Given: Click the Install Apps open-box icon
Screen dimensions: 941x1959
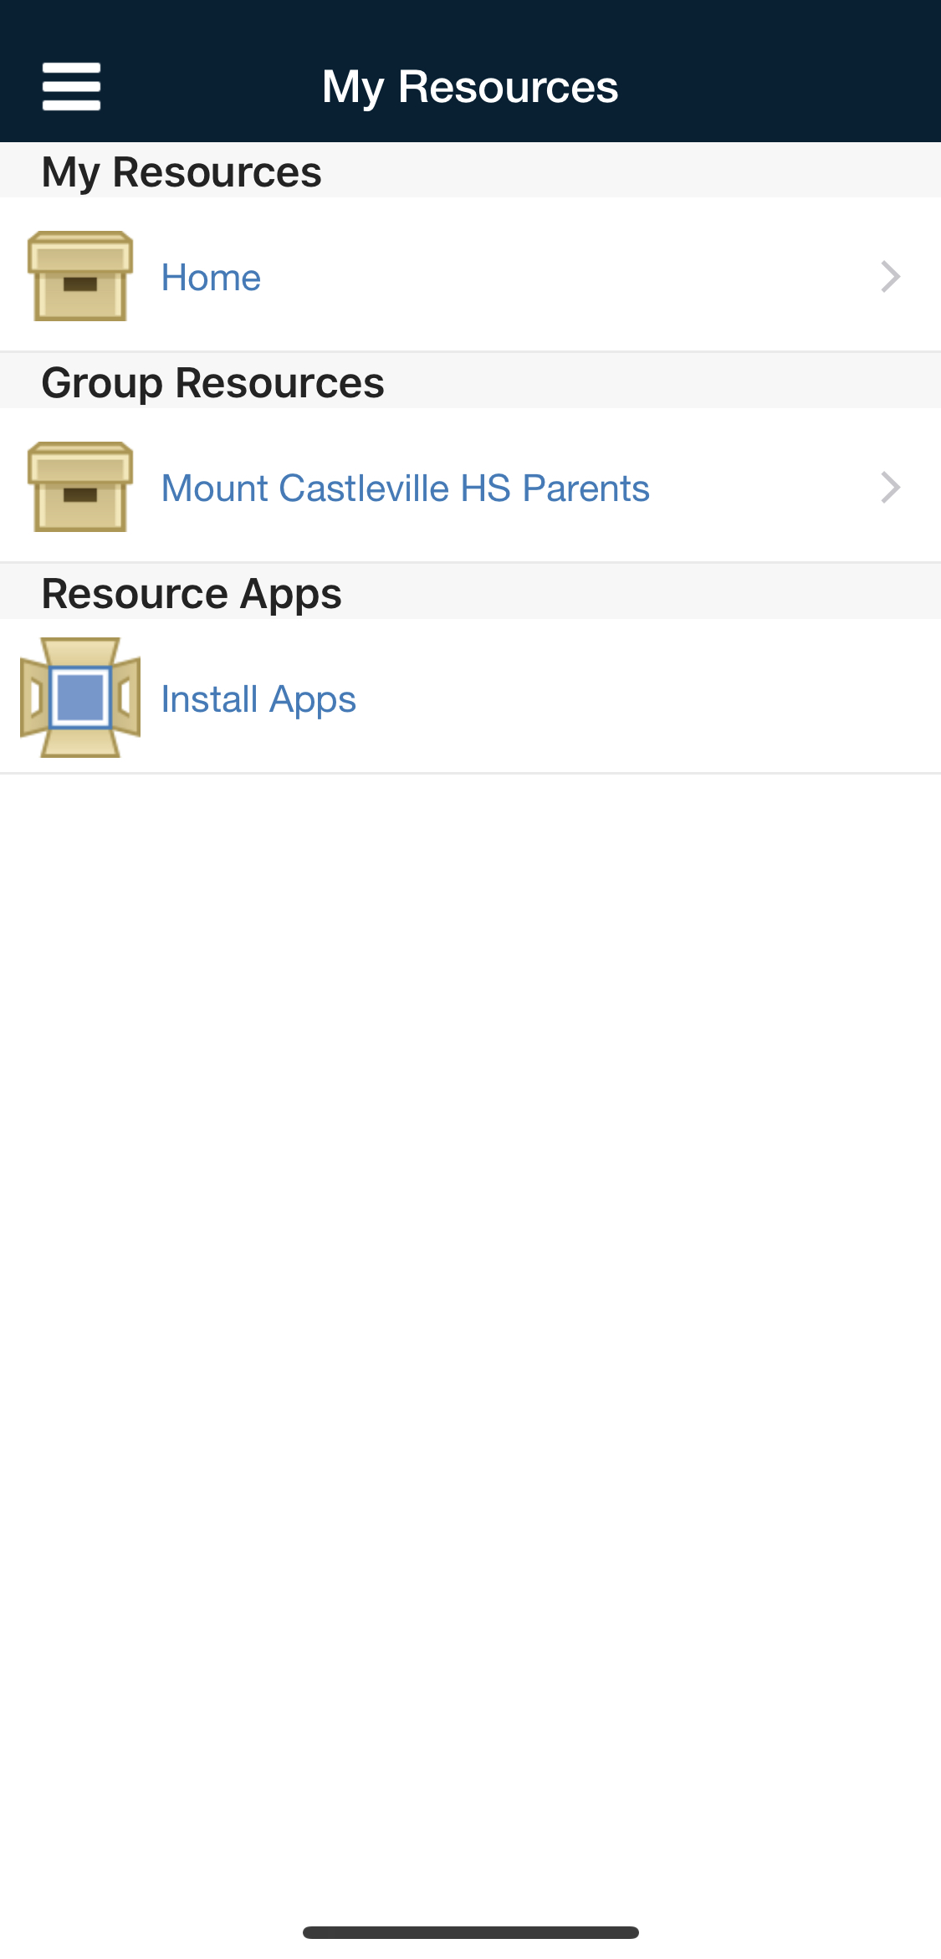Looking at the screenshot, I should 80,698.
